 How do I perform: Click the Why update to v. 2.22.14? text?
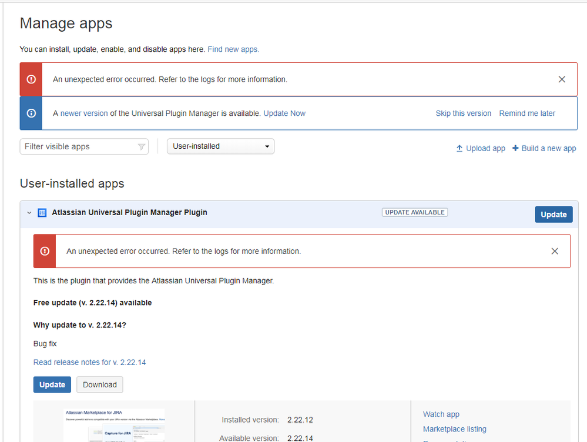[x=80, y=325]
